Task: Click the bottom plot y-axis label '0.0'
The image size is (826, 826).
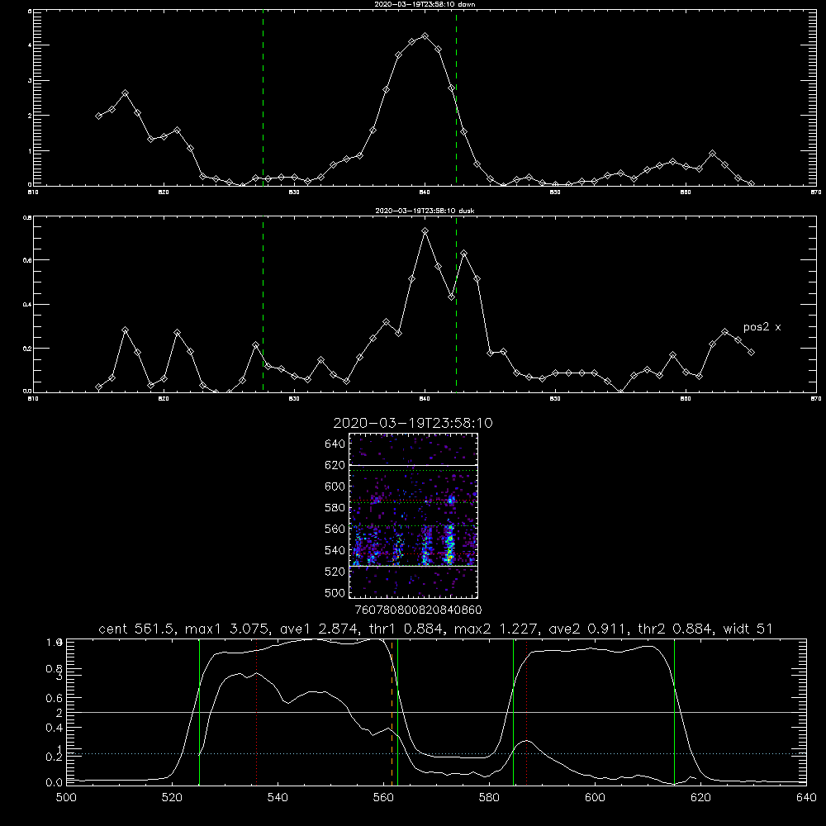Action: (x=55, y=783)
